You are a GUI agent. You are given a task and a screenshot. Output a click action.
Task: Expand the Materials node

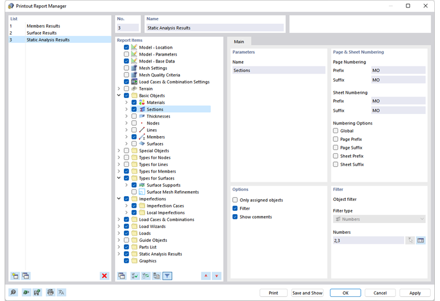pos(127,102)
